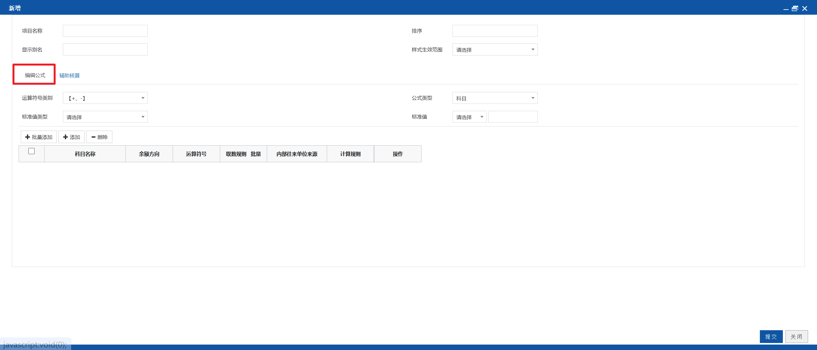Switch to the 编辑公式 tab

[35, 75]
